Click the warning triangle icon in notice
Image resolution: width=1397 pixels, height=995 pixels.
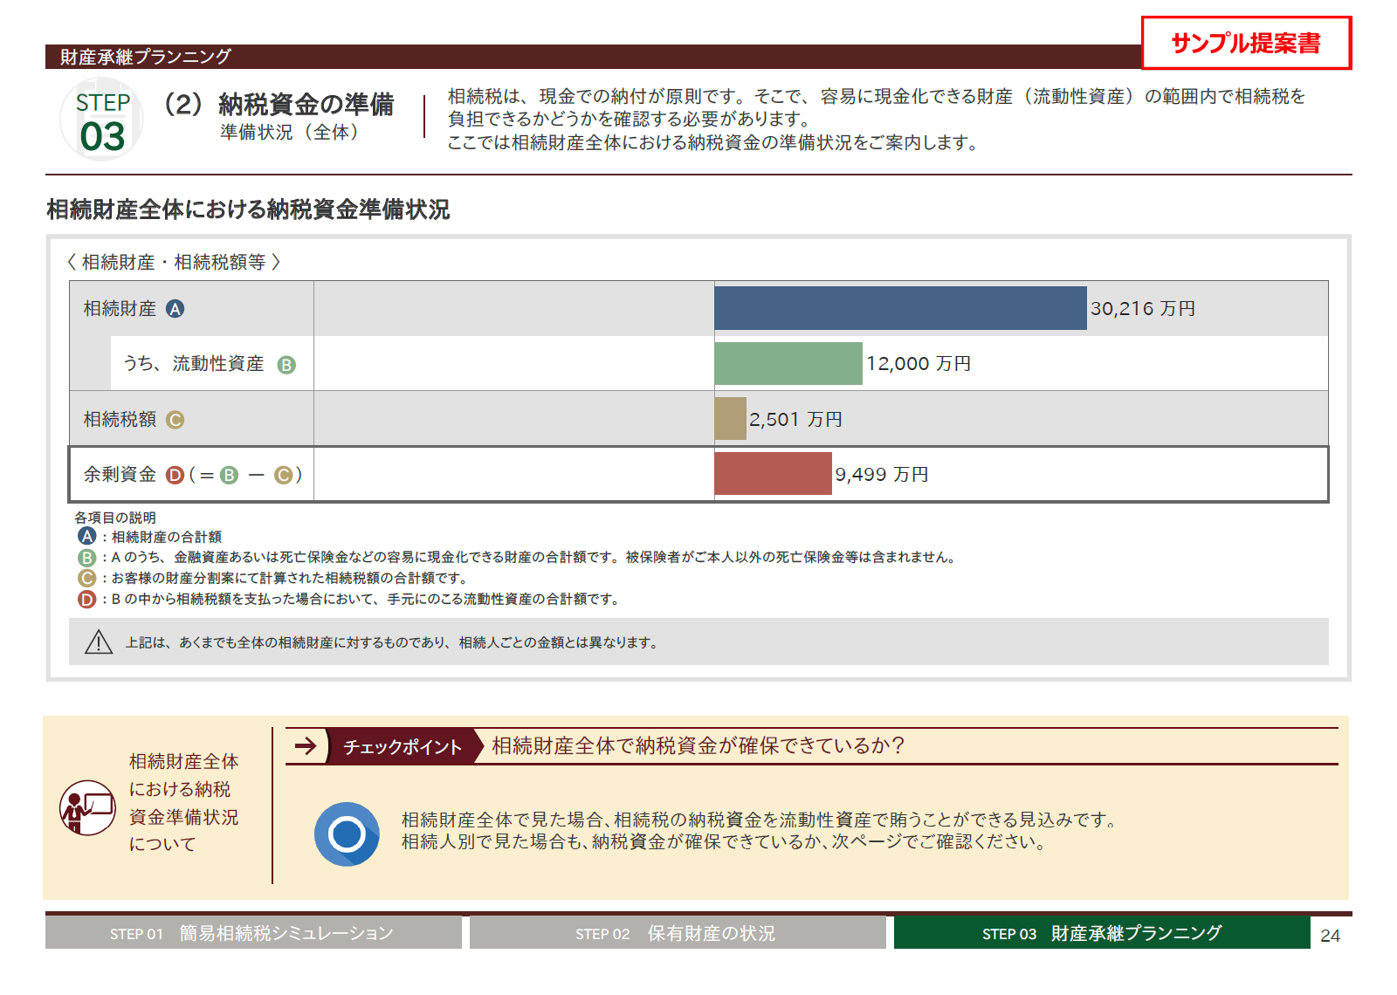(99, 642)
